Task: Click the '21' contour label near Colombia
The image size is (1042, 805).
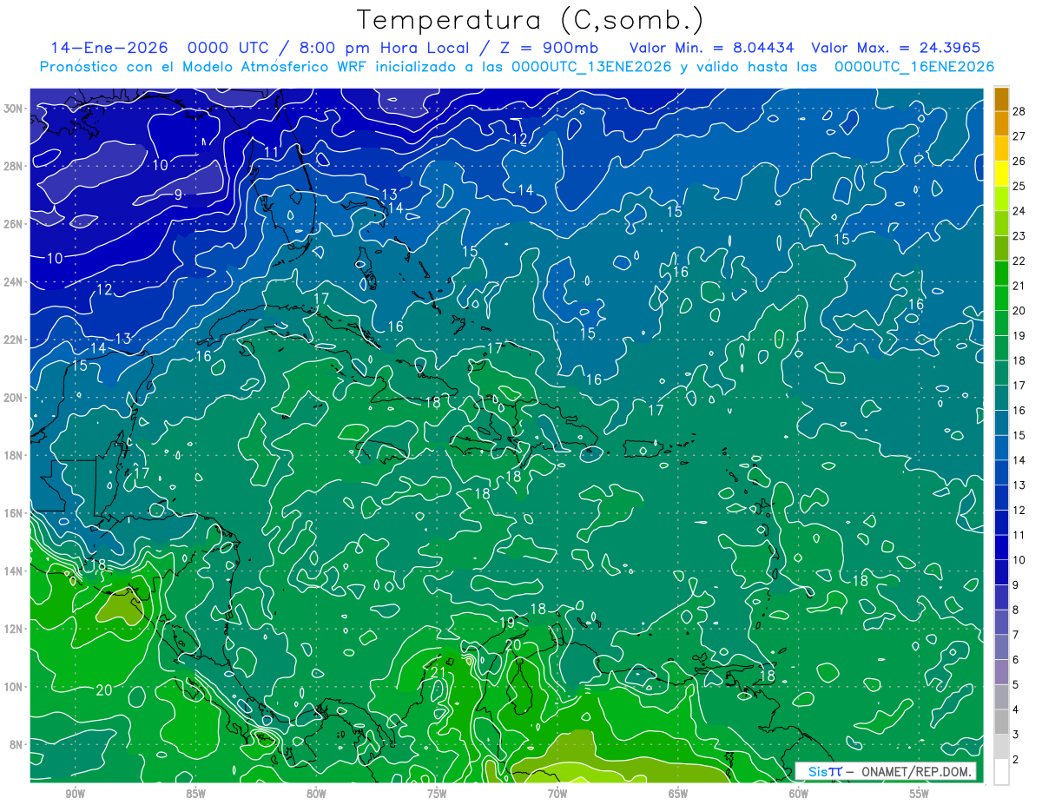Action: 439,671
